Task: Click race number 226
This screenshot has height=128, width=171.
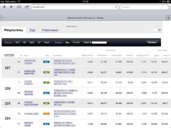Action: coord(8,89)
